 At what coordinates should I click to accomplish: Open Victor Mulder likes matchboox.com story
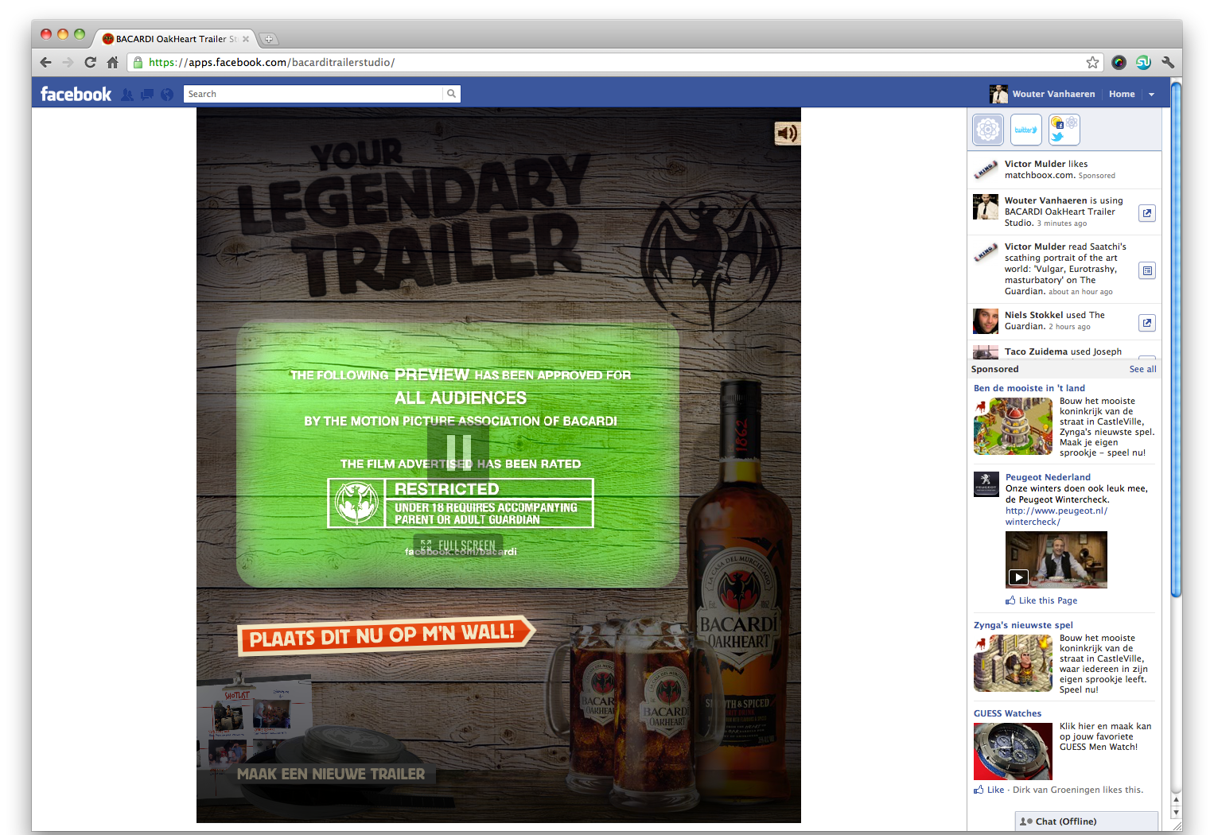click(1064, 169)
